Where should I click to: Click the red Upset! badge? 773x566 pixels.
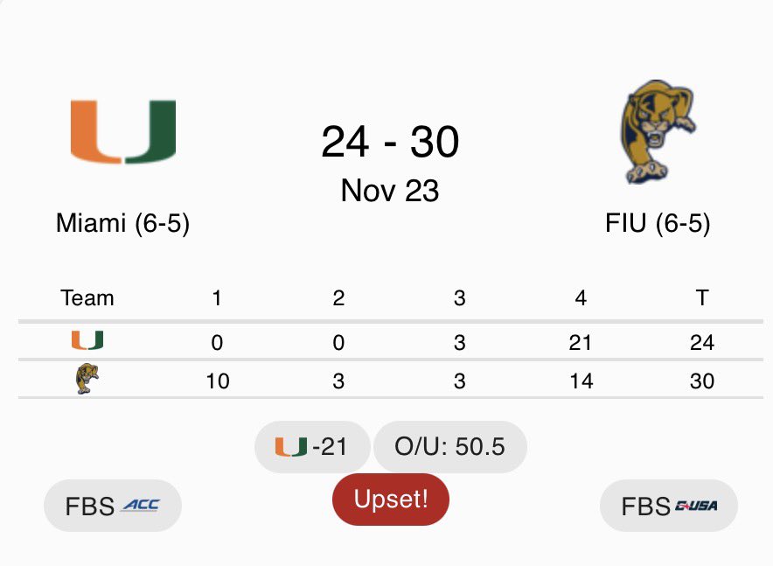coord(391,500)
